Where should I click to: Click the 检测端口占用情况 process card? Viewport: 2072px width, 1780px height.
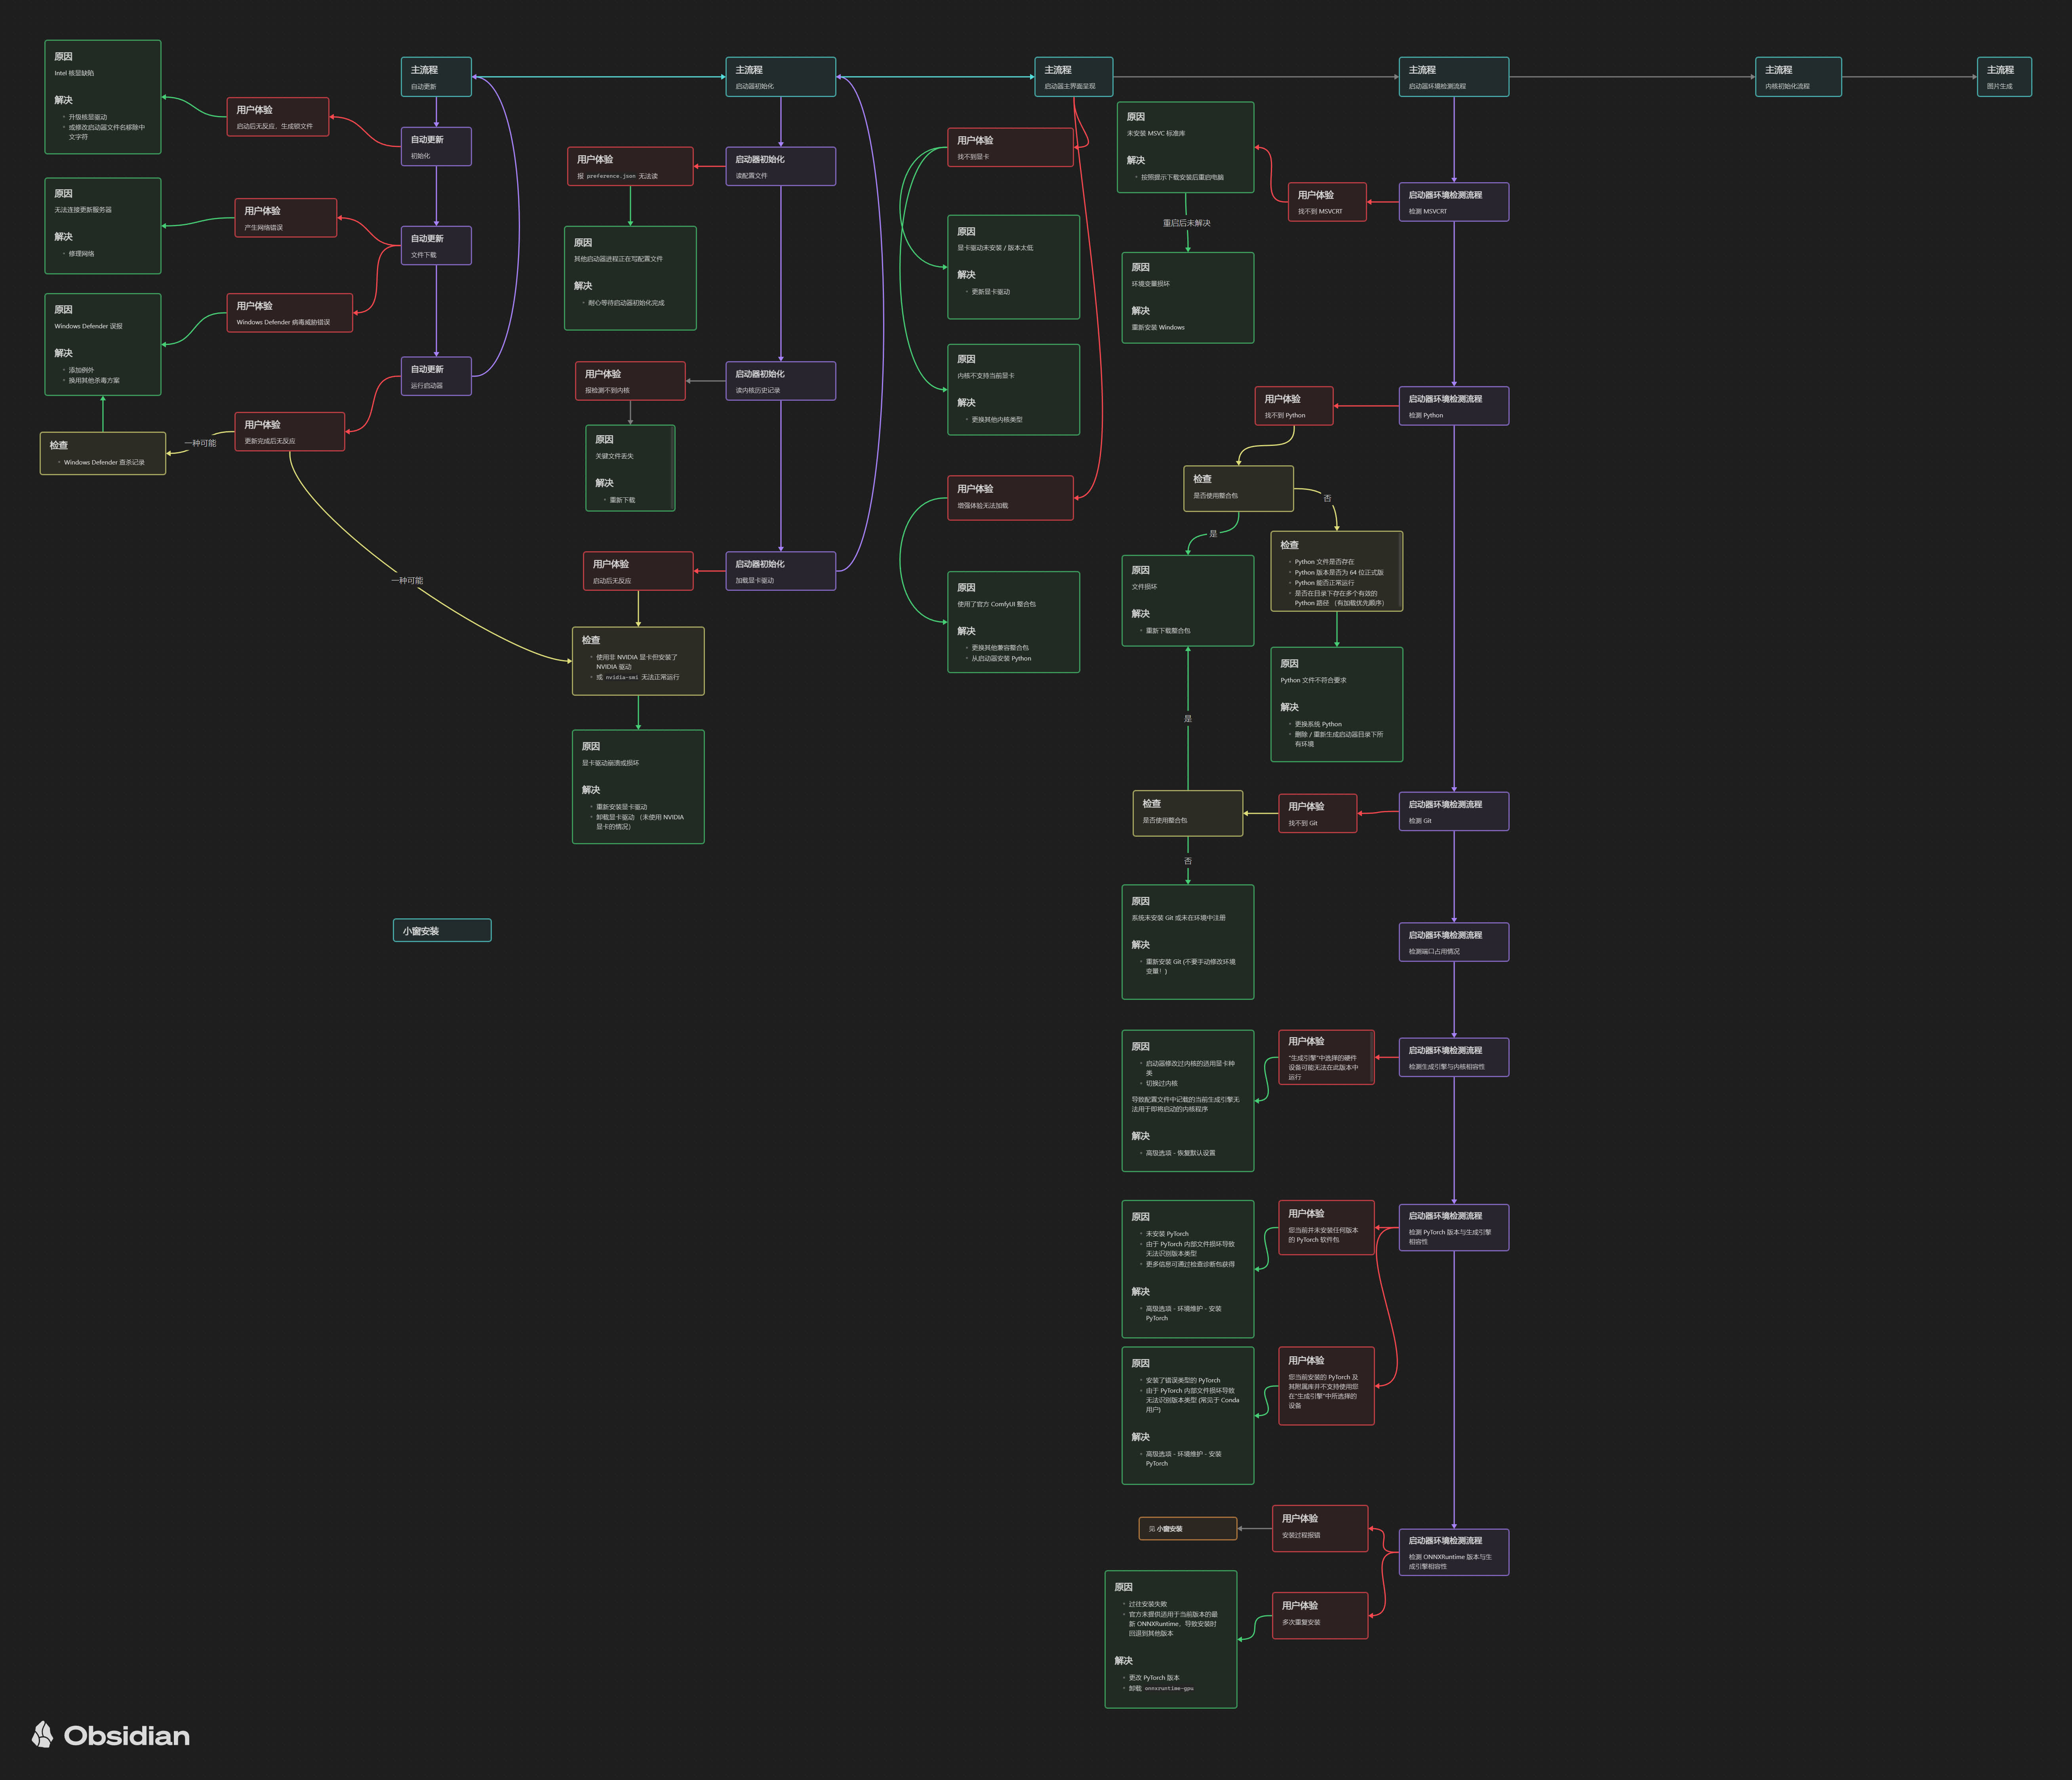1453,942
